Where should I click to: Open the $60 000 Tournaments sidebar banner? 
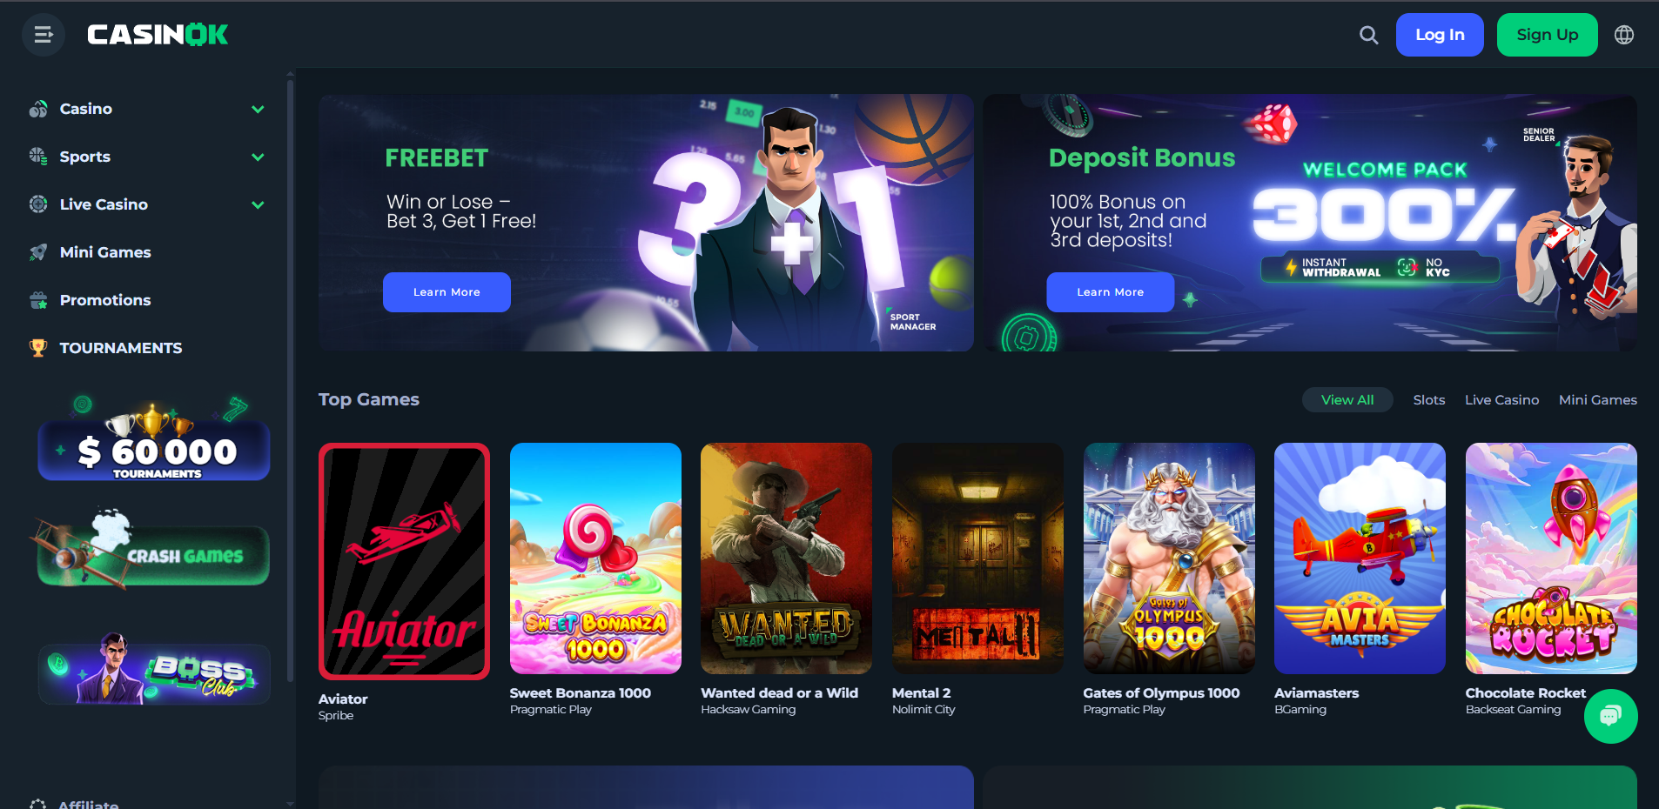(x=154, y=442)
